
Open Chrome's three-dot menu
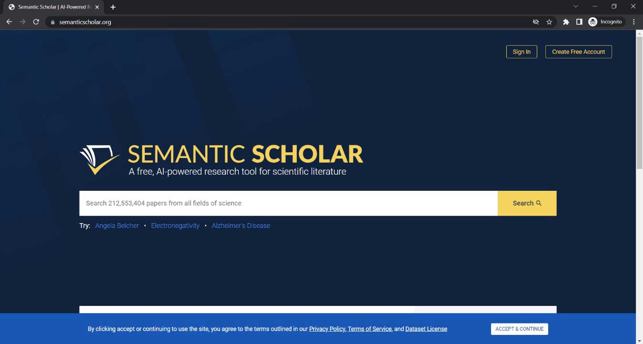click(x=633, y=22)
